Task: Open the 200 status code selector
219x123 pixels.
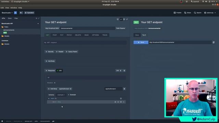Action: click(119, 71)
